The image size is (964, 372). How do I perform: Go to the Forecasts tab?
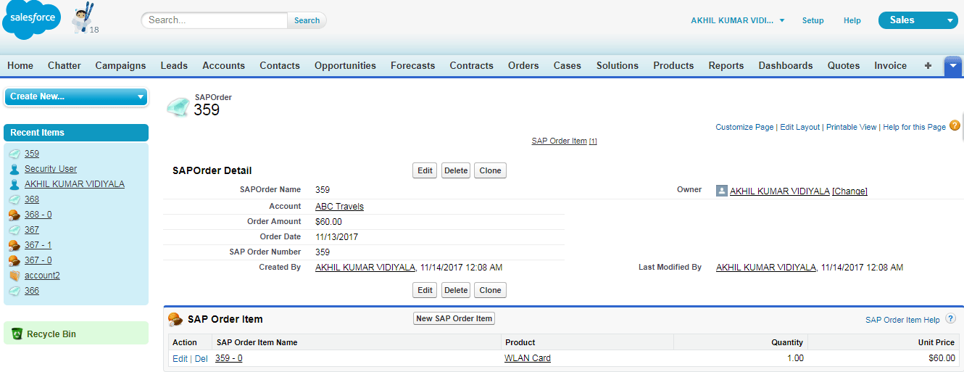pos(413,65)
